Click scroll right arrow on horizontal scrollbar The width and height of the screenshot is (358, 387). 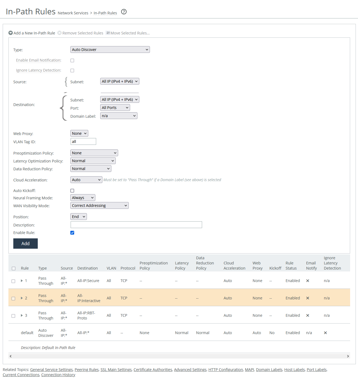(x=348, y=356)
